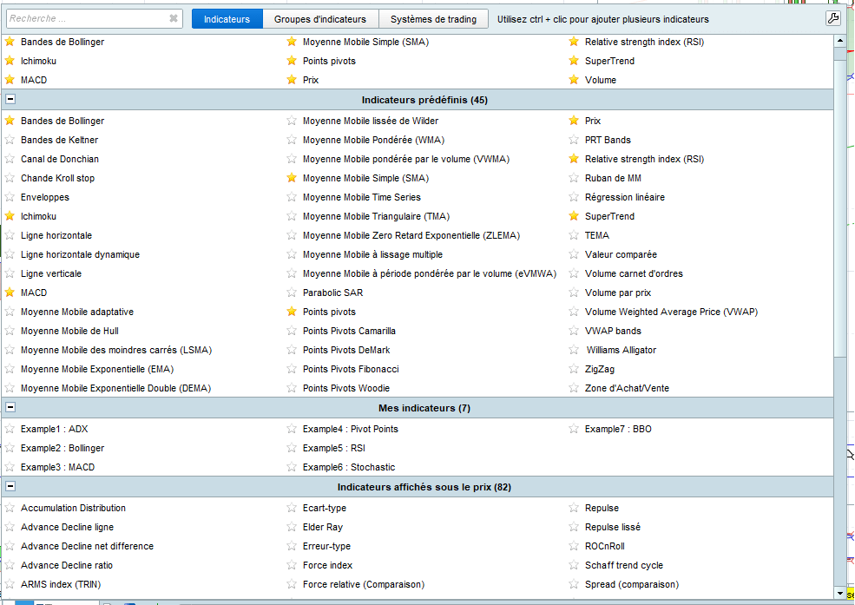Select Spread (comparaison) indicator
Image resolution: width=855 pixels, height=605 pixels.
click(632, 584)
